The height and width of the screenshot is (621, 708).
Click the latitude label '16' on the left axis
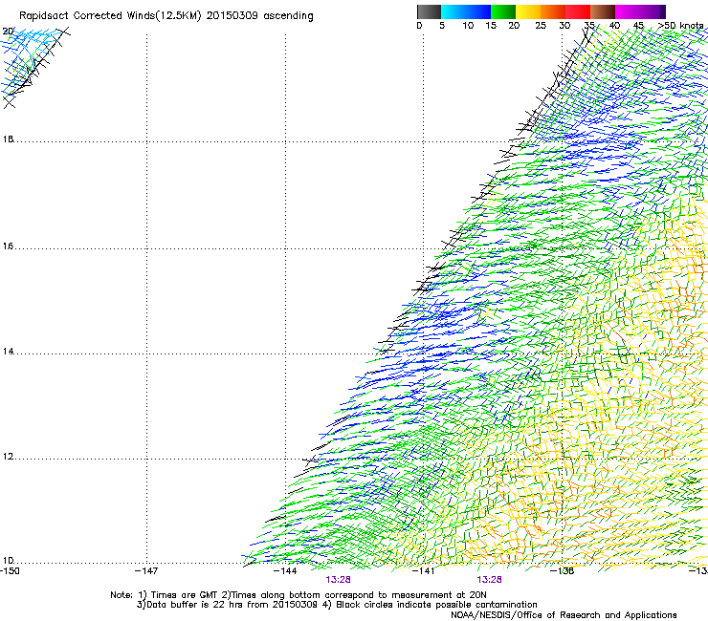click(x=8, y=246)
